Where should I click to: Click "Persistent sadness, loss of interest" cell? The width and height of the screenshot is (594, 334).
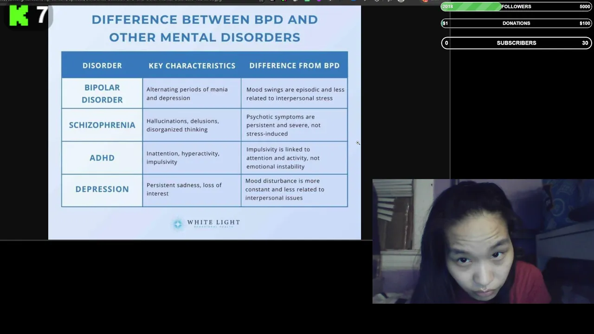click(x=192, y=189)
